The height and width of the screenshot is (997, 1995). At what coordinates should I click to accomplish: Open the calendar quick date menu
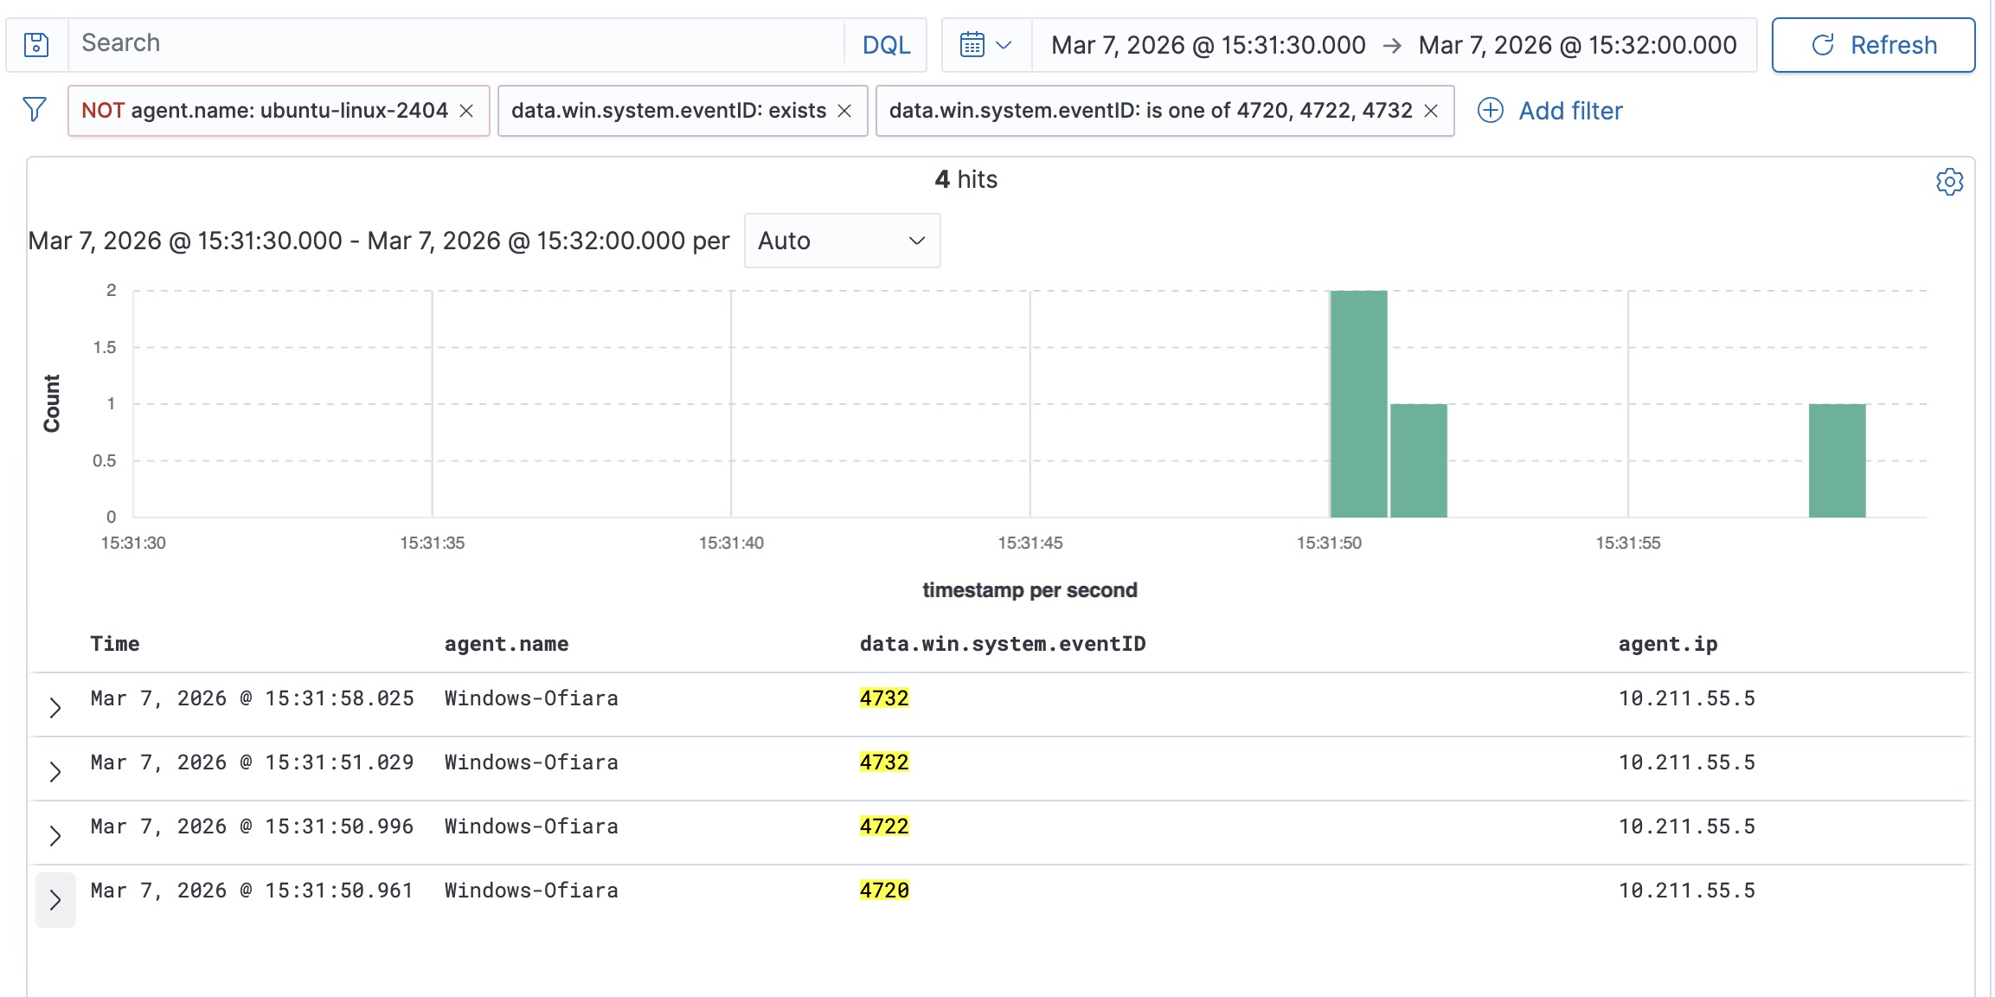coord(985,44)
